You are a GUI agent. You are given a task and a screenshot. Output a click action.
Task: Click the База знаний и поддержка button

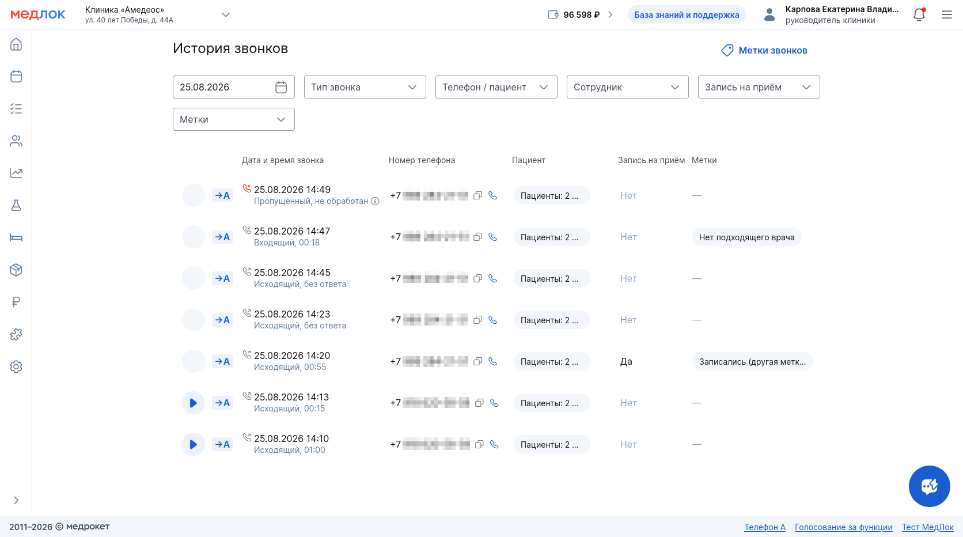click(x=687, y=15)
